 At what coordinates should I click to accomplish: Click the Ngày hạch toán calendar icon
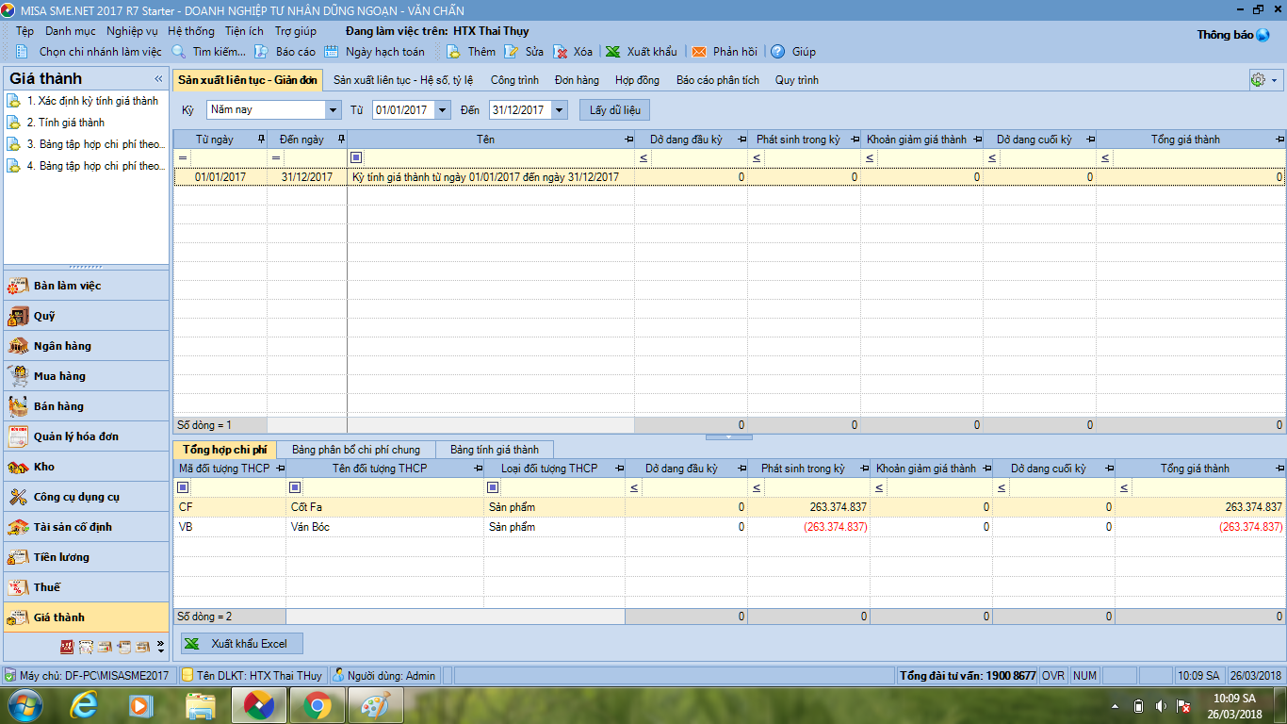[x=331, y=52]
